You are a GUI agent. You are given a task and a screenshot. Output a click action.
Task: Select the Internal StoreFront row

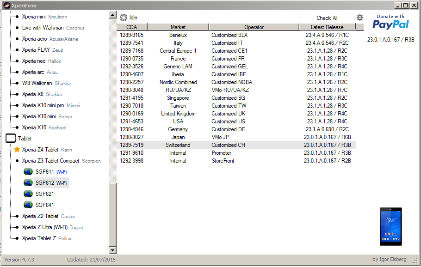click(x=236, y=161)
